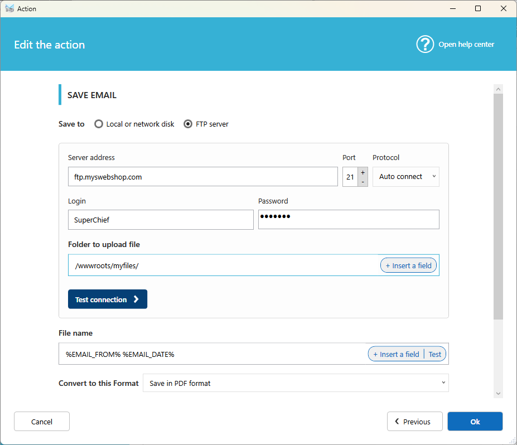Confirm with the Ok button
The height and width of the screenshot is (445, 517).
(475, 421)
